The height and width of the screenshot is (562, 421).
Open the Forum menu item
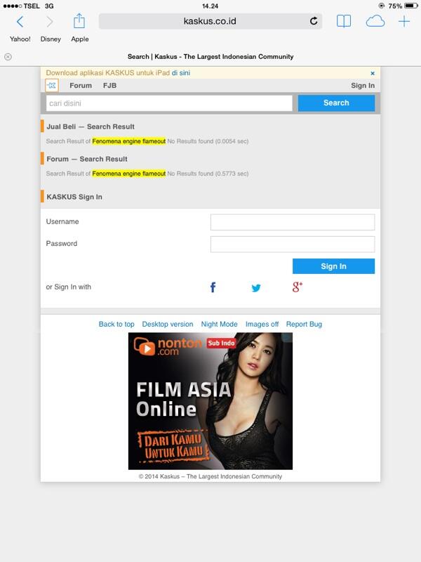81,85
